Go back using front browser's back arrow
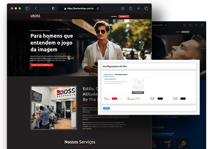The image size is (213, 149). [35, 8]
